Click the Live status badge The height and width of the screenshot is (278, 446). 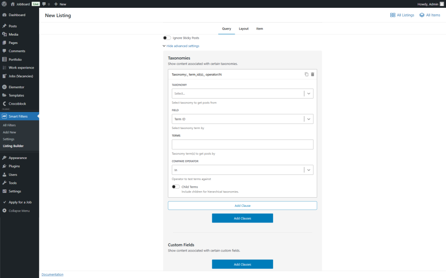tap(36, 4)
